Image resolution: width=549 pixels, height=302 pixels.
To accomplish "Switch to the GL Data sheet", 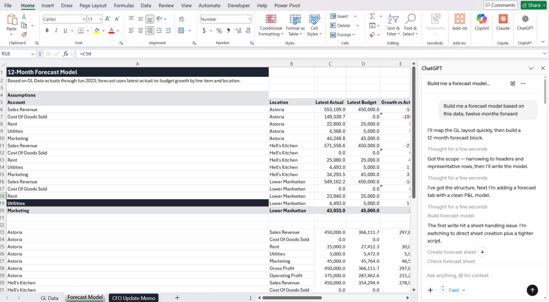I will click(49, 298).
